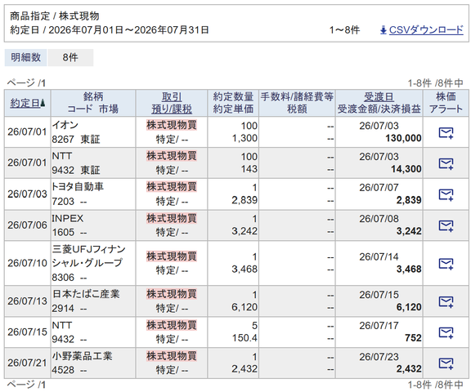
Task: Click the 約定数量 column header
Action: (x=233, y=97)
